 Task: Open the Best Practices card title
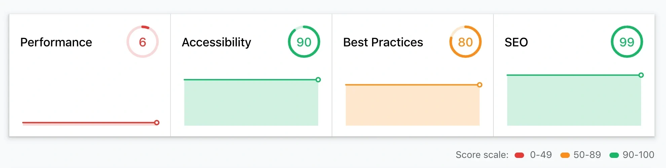(383, 42)
